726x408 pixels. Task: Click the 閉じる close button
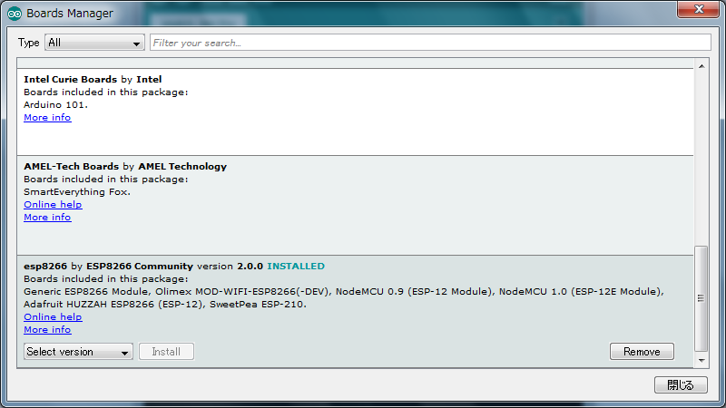coord(681,384)
